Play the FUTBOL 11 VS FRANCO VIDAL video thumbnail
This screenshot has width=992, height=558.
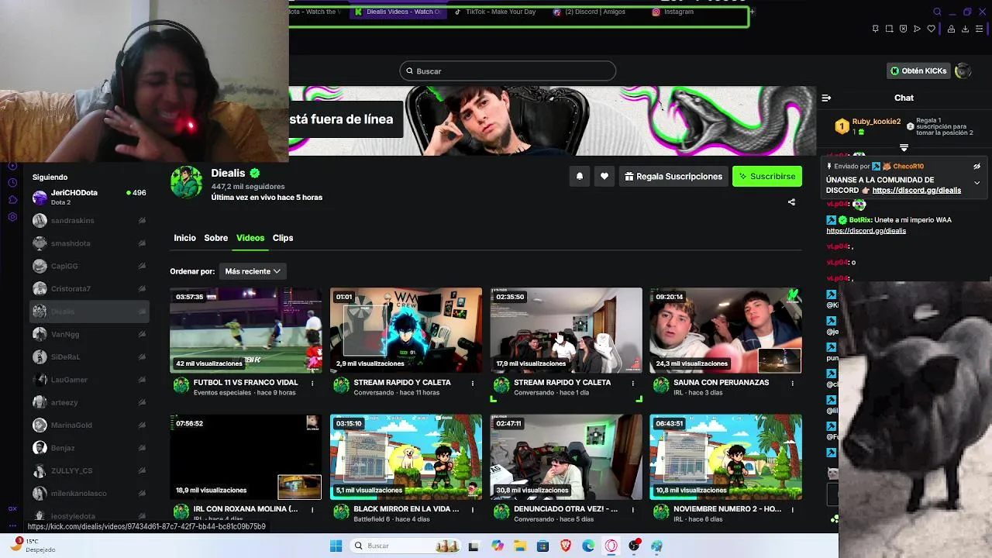[246, 330]
